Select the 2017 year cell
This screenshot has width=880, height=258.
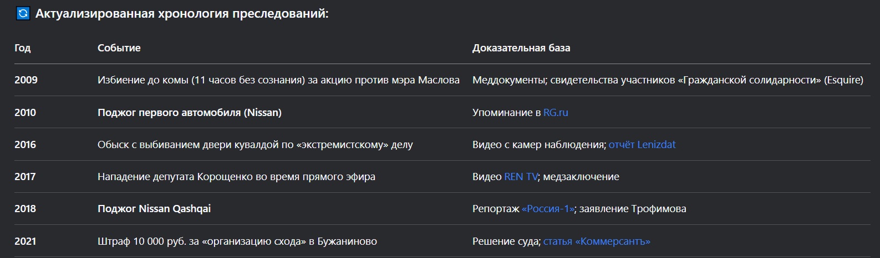[x=26, y=177]
